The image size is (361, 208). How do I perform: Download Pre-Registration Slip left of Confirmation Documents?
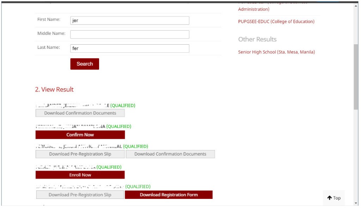(80, 154)
